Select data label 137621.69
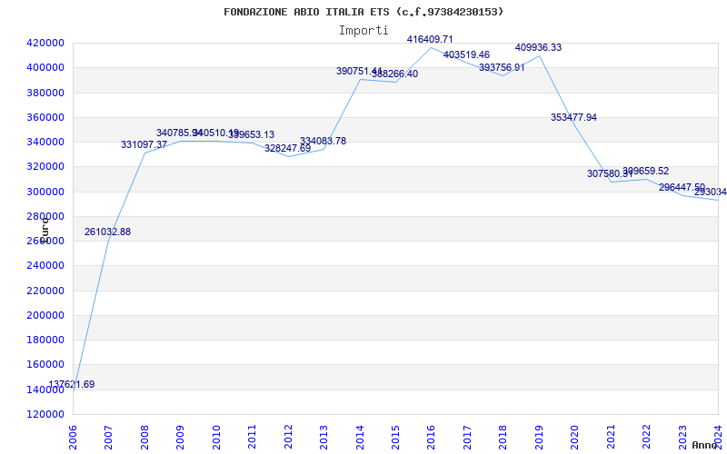The image size is (727, 454). [72, 384]
